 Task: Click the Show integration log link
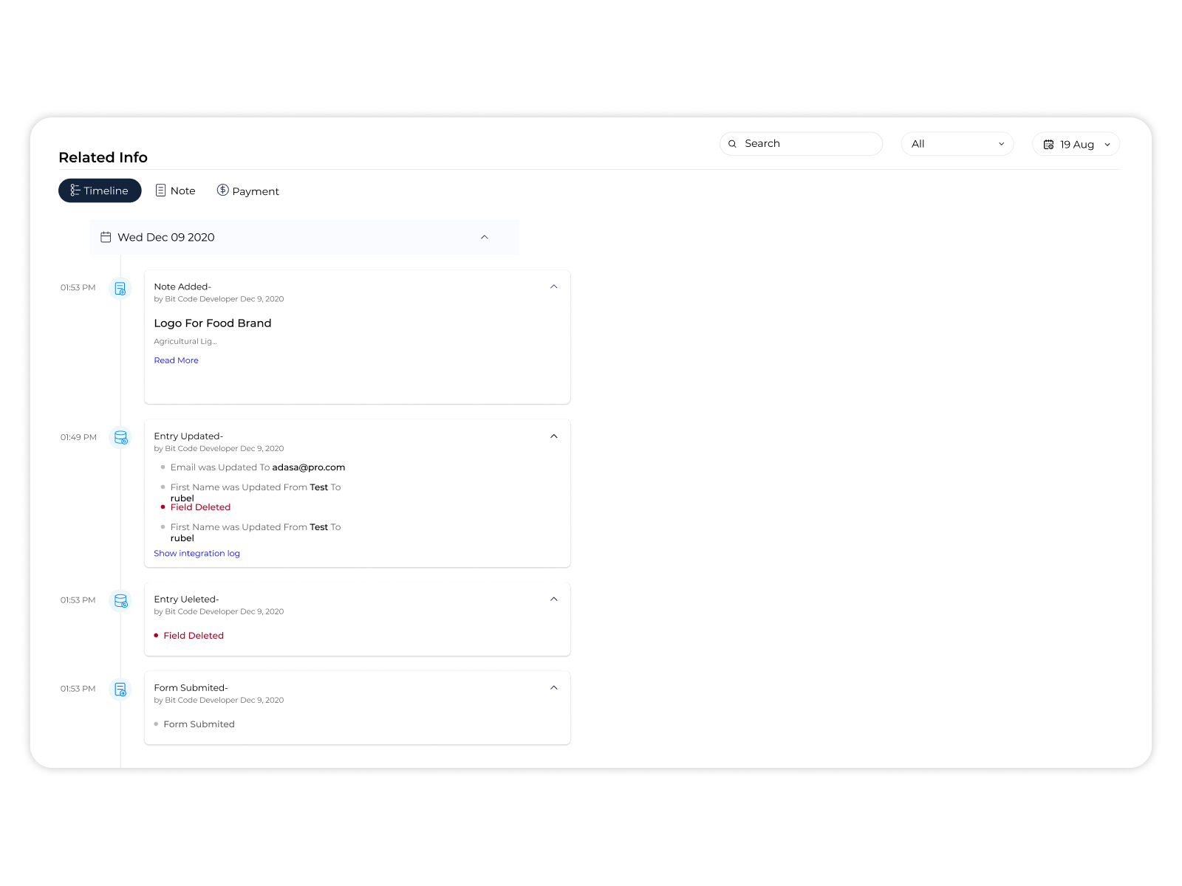tap(197, 552)
